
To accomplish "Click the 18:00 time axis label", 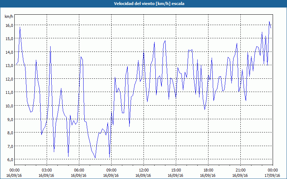I will point(208,170).
